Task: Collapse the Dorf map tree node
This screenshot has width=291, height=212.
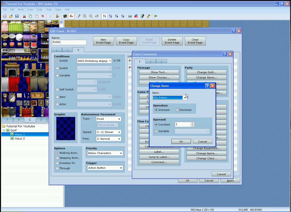Action: pos(4,130)
